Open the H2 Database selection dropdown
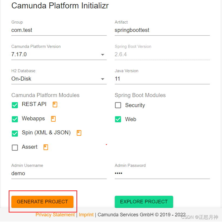The height and width of the screenshot is (222, 222). pos(103,79)
